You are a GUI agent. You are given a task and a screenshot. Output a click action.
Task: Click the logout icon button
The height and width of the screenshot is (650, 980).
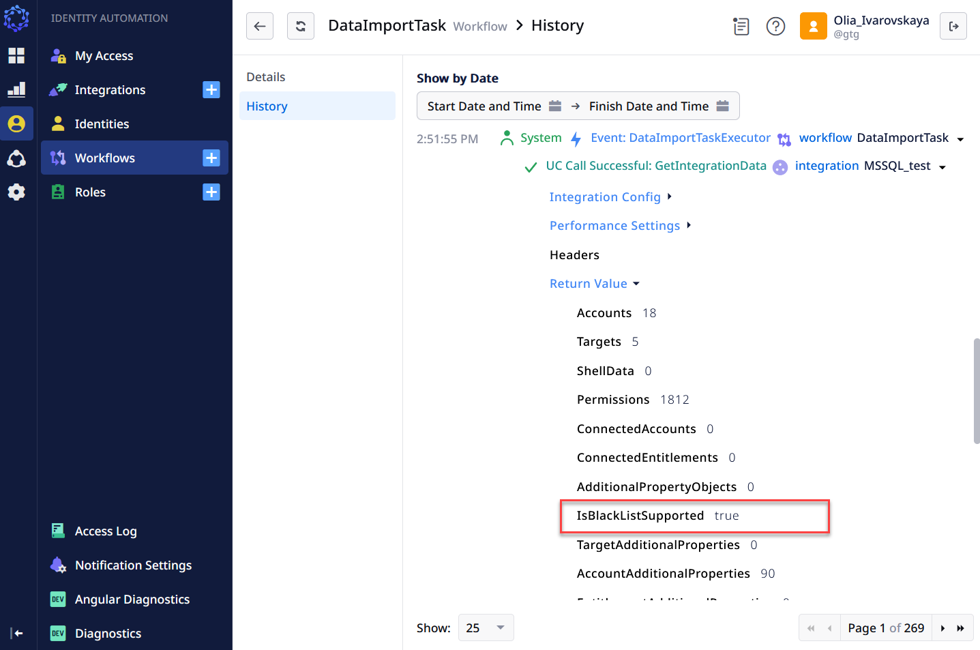tap(953, 27)
